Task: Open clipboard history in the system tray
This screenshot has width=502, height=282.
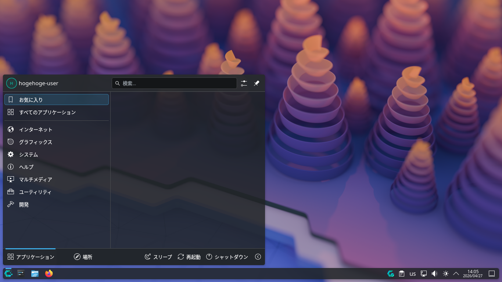Action: tap(401, 273)
